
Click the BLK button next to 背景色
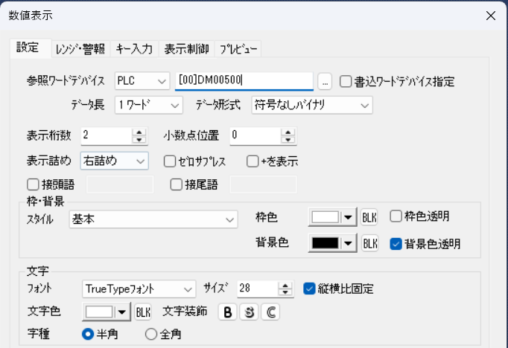[x=369, y=244]
